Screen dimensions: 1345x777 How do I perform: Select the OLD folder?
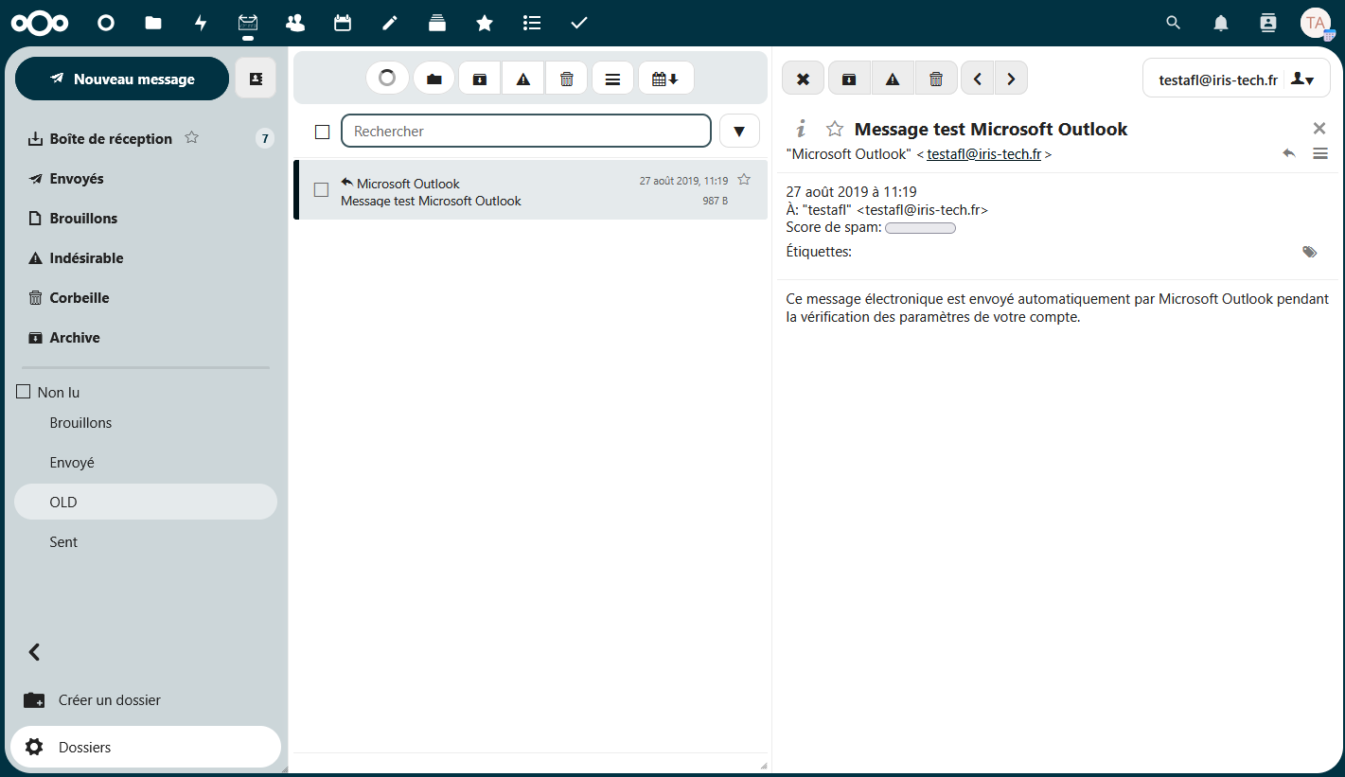146,502
